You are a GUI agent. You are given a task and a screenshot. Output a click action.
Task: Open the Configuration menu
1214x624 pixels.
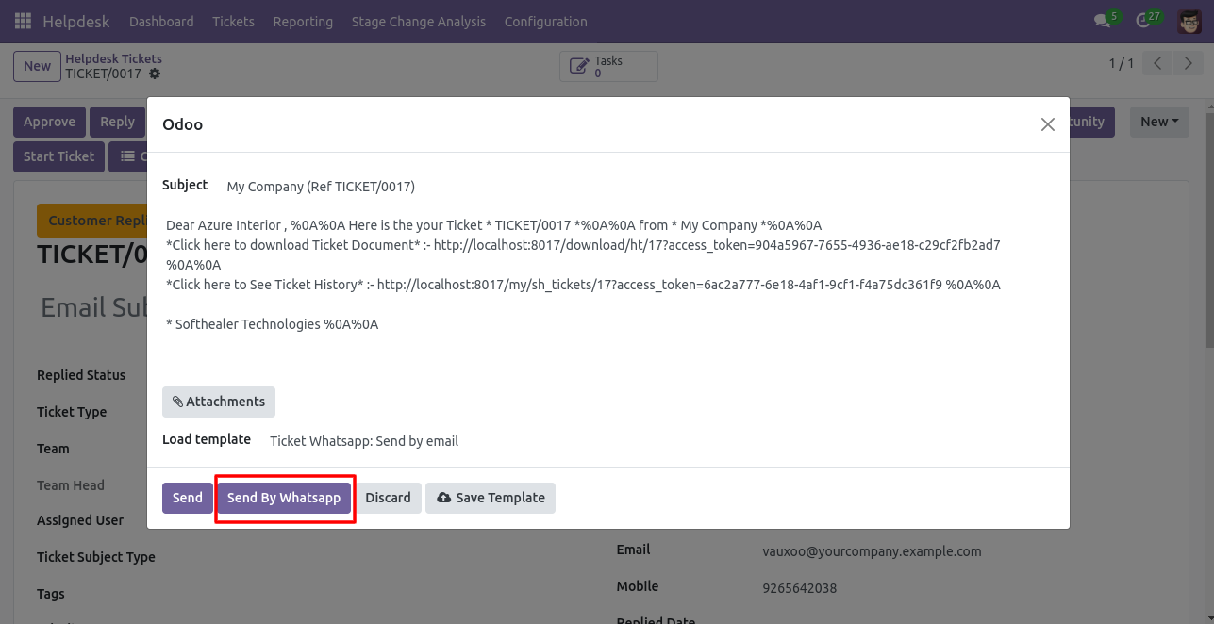[x=546, y=21]
